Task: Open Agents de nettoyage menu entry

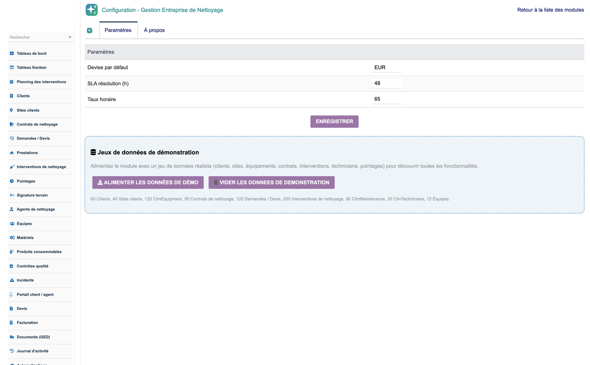Action: [36, 209]
